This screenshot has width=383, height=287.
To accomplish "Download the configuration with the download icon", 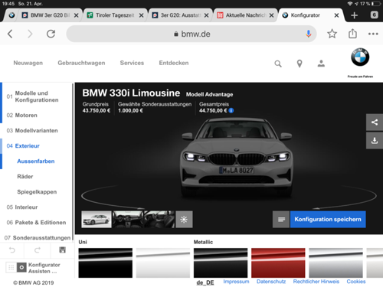I will (x=375, y=141).
